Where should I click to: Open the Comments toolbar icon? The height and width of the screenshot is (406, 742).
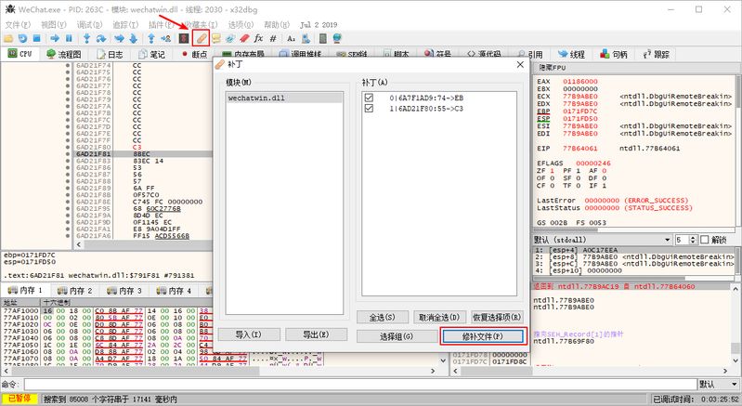[216, 38]
